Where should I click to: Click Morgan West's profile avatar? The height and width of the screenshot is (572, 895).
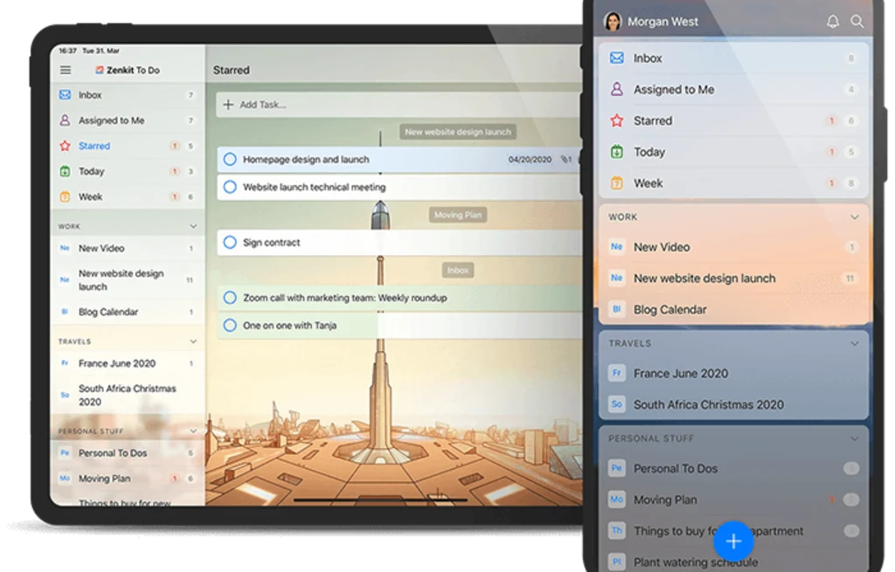pyautogui.click(x=613, y=22)
